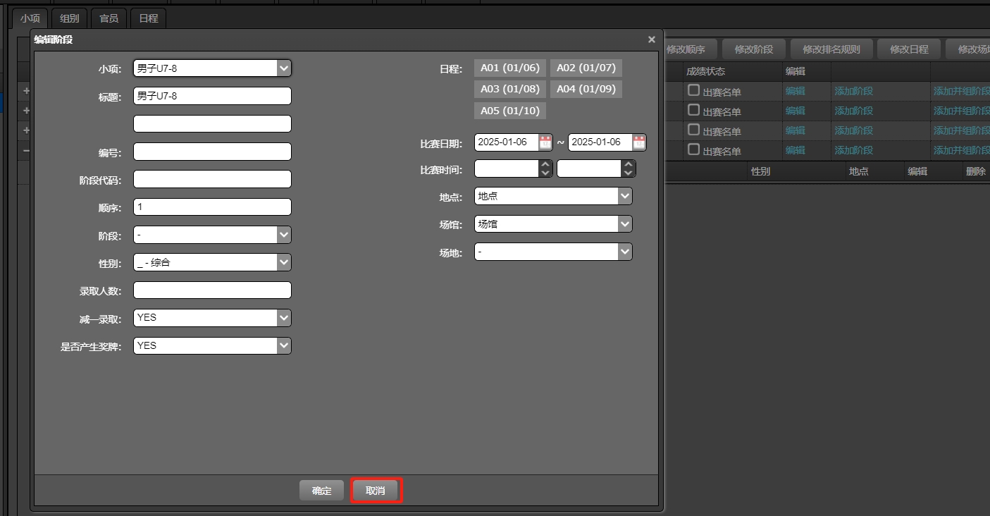Check the first 出赛名单 checkbox
Screen dimensions: 990x516
pyautogui.click(x=693, y=90)
